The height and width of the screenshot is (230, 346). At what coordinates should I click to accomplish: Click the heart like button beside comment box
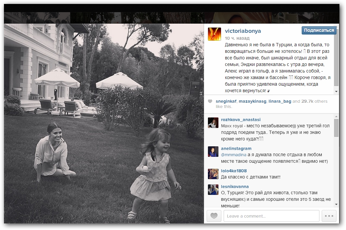click(x=214, y=216)
